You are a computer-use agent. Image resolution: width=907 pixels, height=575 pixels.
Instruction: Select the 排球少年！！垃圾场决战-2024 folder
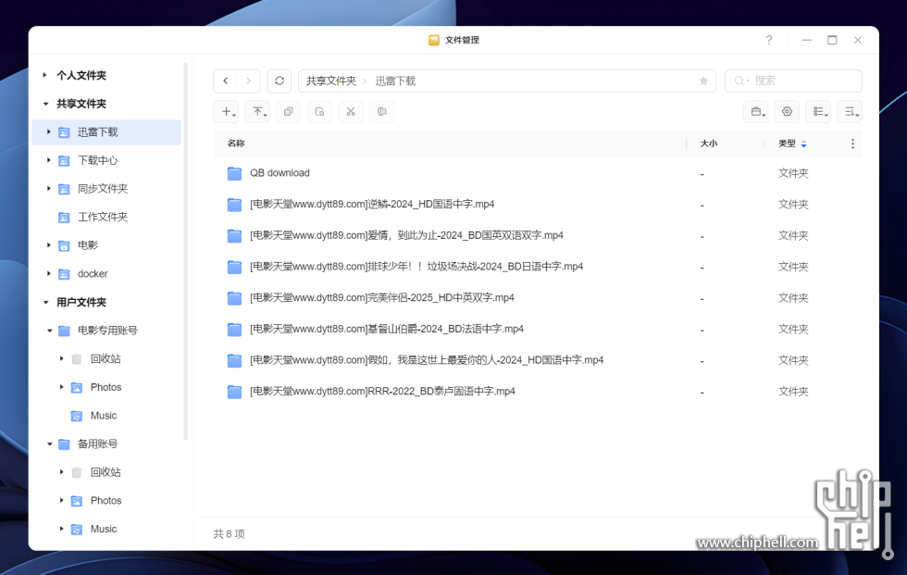pos(538,268)
